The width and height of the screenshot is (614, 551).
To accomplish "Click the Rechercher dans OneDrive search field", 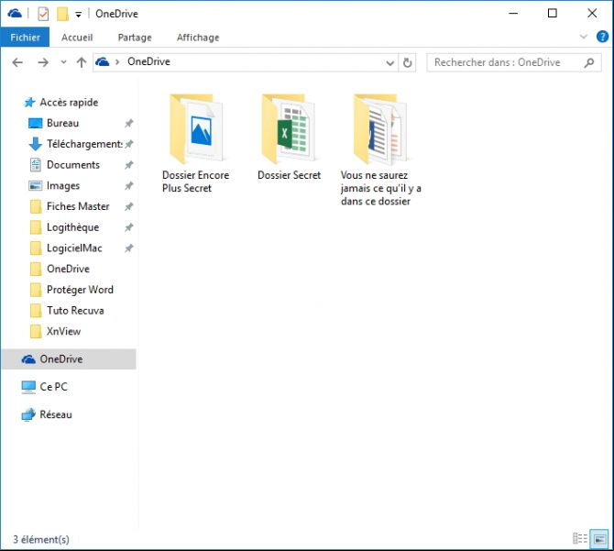I will point(514,62).
